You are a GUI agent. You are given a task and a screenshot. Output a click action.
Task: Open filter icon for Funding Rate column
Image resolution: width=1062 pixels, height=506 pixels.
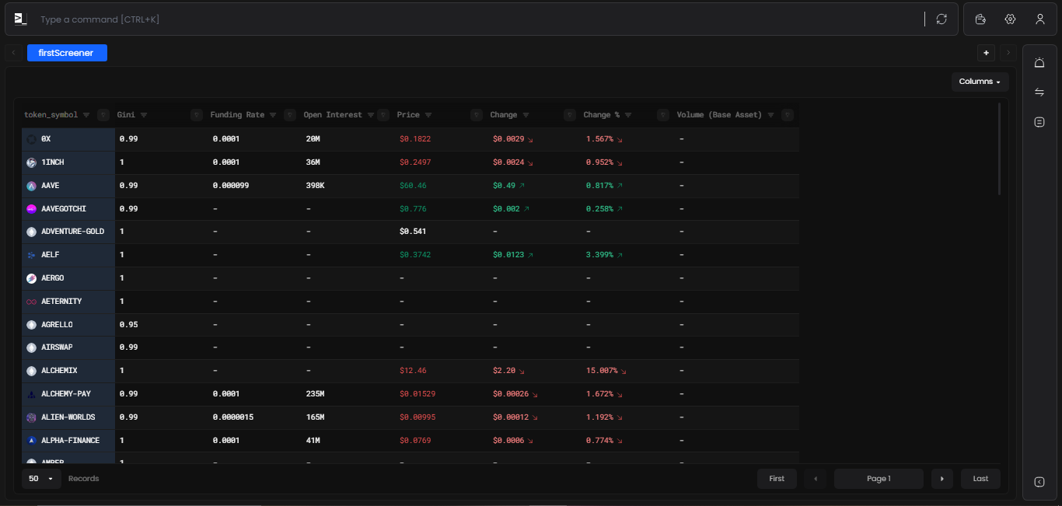290,115
